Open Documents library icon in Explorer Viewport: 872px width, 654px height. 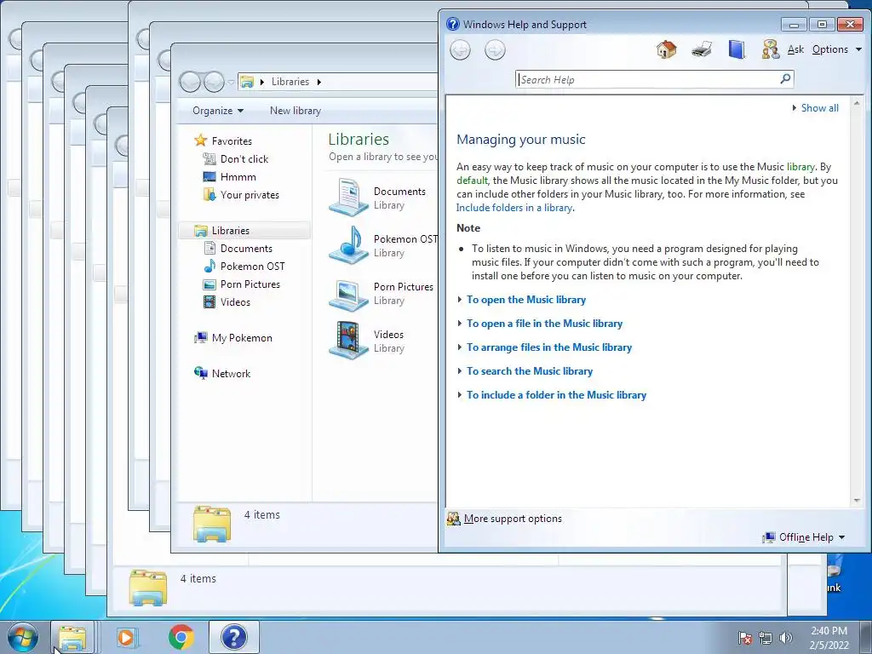[x=348, y=197]
